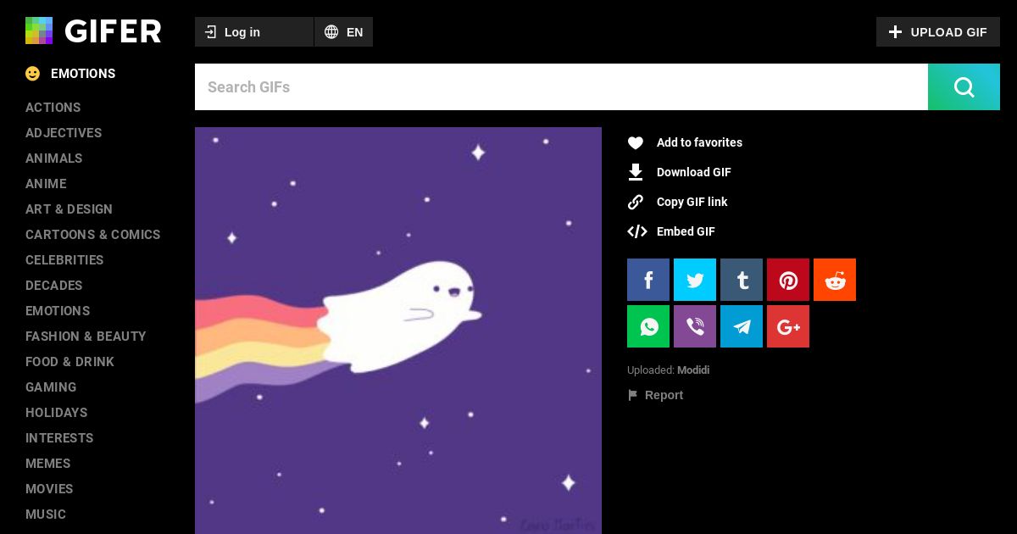
Task: Open the FASHION & BEAUTY category
Action: pyautogui.click(x=86, y=337)
